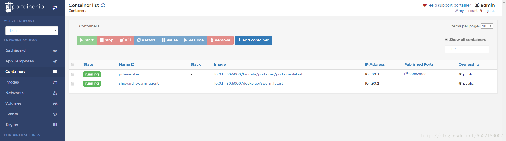Open the local endpoint dropdown
506x141 pixels.
[32, 31]
